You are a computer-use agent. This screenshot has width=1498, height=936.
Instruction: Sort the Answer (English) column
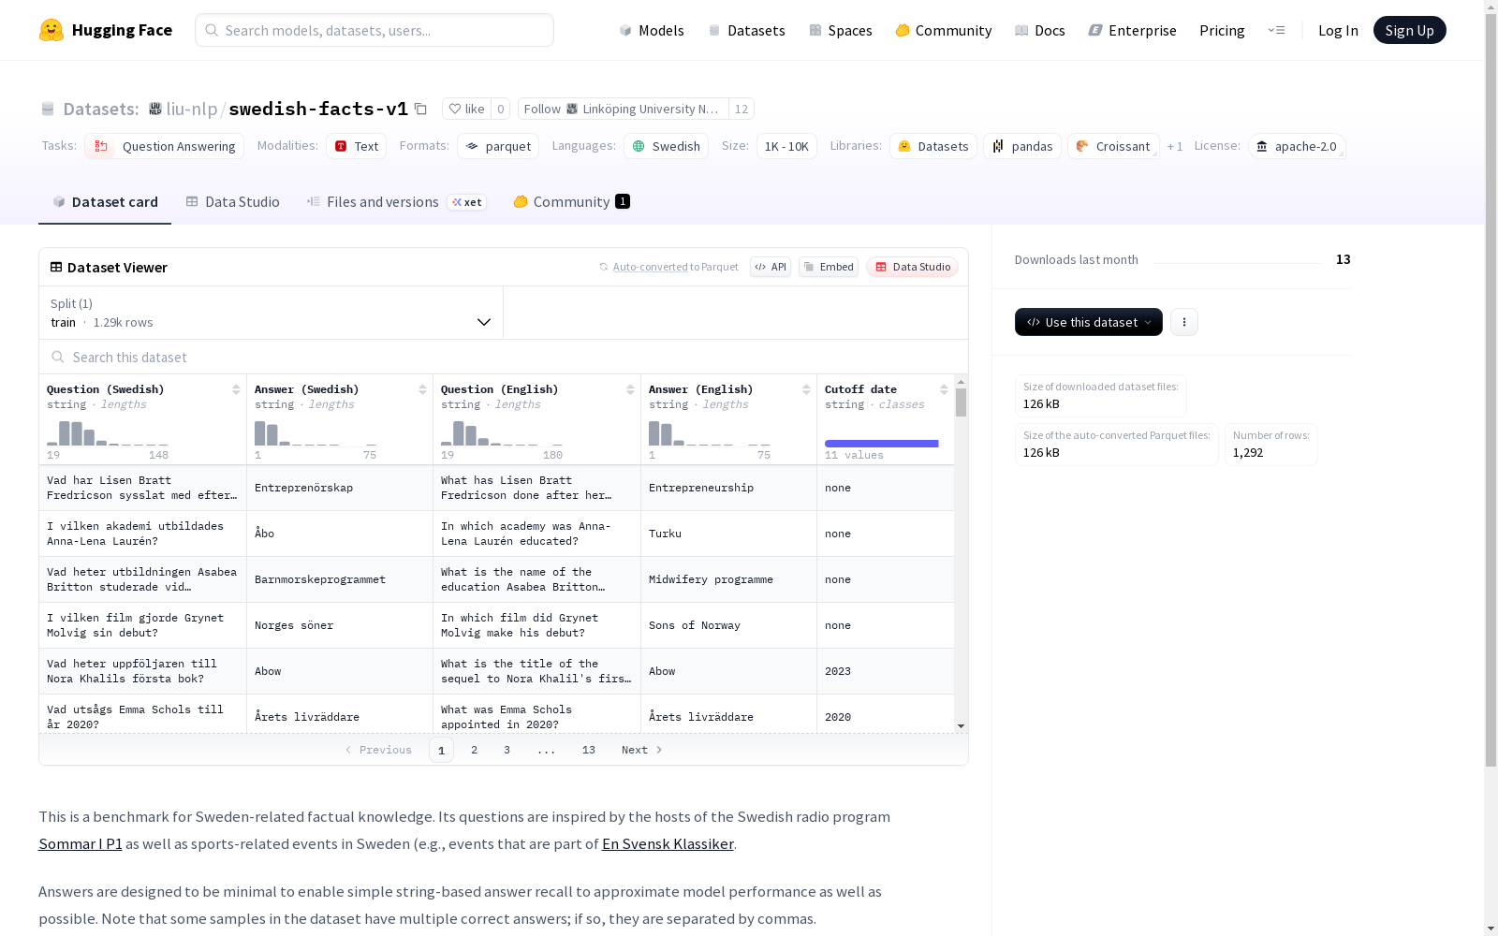(x=806, y=389)
